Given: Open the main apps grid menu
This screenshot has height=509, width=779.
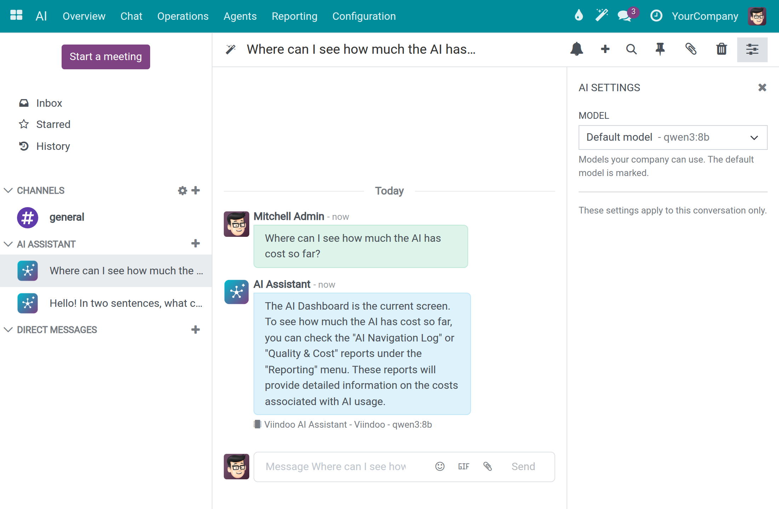Looking at the screenshot, I should 16,16.
